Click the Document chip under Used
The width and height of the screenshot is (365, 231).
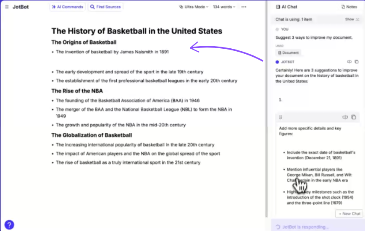(288, 52)
